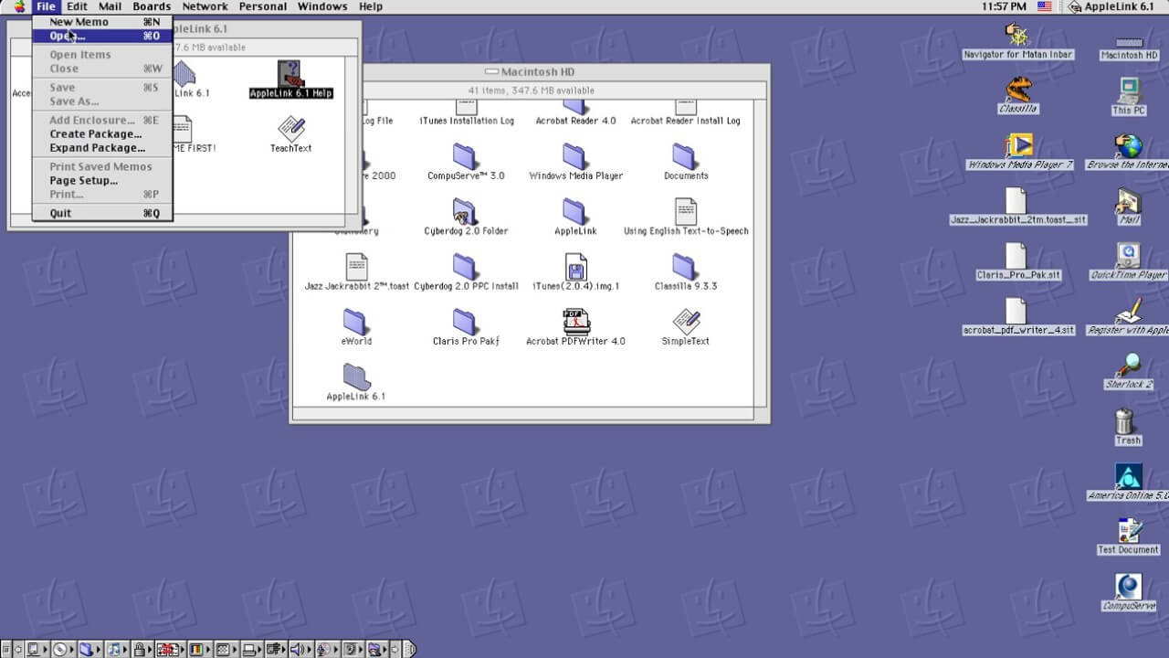Open the Apple menu
Screen dimensions: 1169x658
click(17, 6)
